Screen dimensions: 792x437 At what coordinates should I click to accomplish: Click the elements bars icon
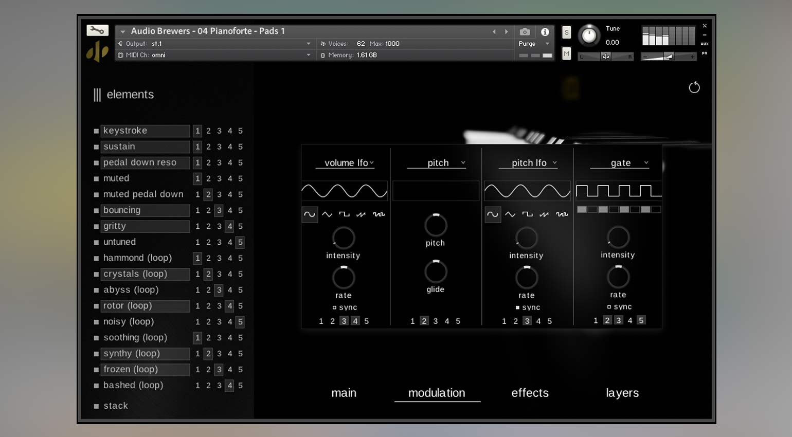[97, 95]
